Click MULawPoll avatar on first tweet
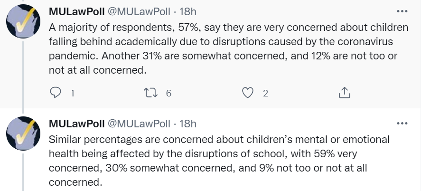 point(23,21)
